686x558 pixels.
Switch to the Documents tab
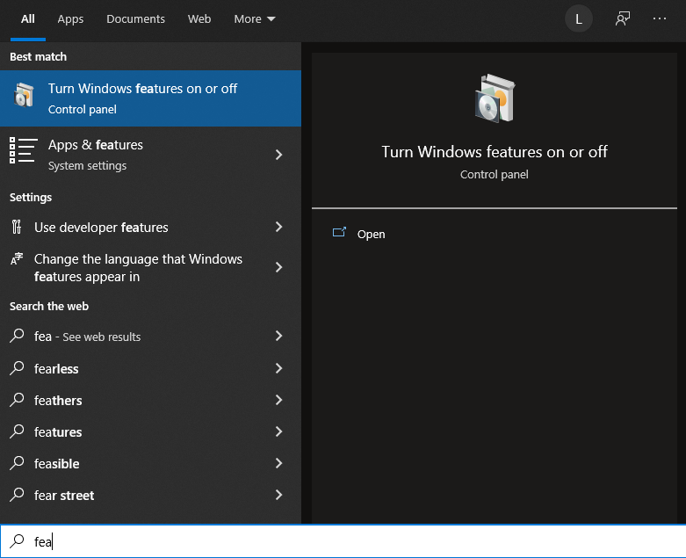tap(135, 18)
